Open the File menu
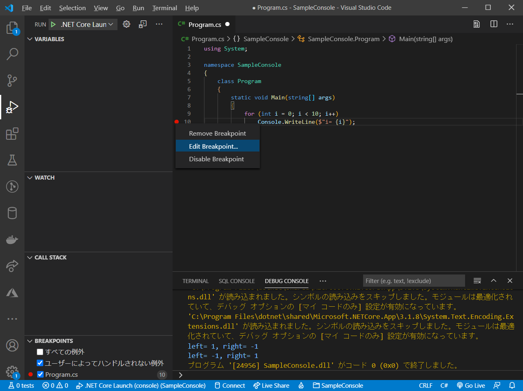Screen dimensions: 523x391 (x=27, y=8)
